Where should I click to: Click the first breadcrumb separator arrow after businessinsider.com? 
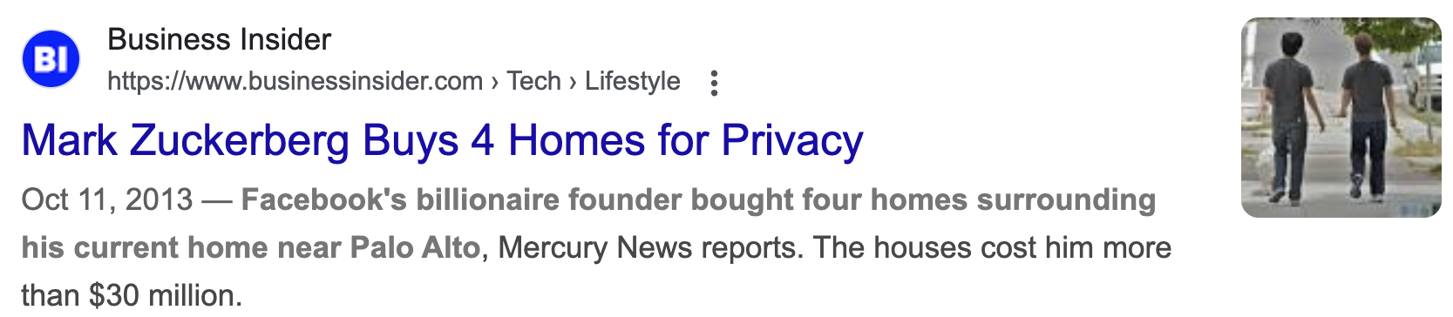(x=495, y=82)
